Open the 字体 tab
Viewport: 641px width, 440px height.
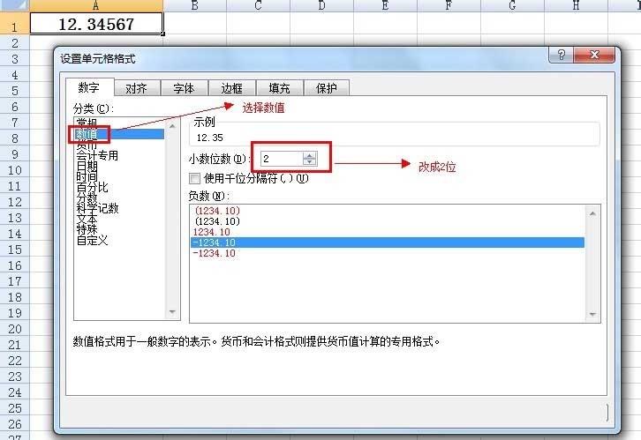(184, 88)
